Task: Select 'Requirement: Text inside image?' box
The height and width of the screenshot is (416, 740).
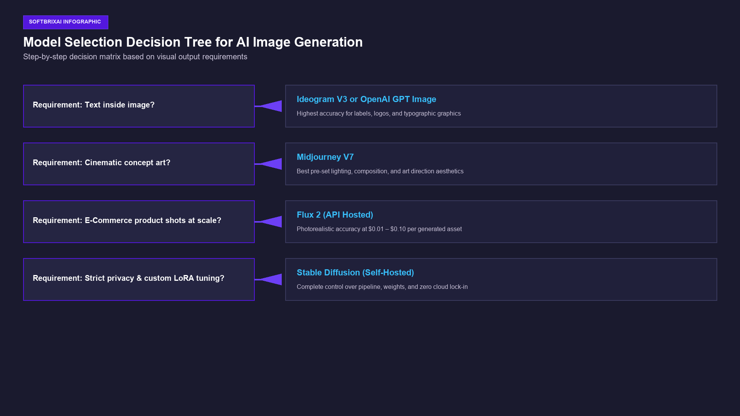Action: pos(139,106)
